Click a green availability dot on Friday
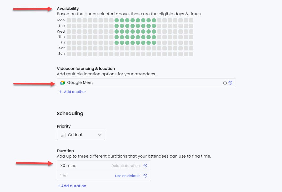Image resolution: width=282 pixels, height=192 pixels. point(133,42)
